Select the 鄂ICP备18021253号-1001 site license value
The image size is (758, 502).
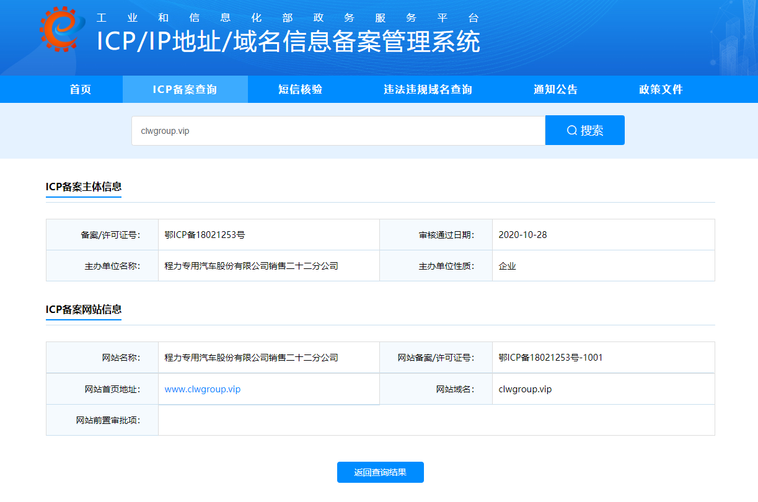click(550, 358)
